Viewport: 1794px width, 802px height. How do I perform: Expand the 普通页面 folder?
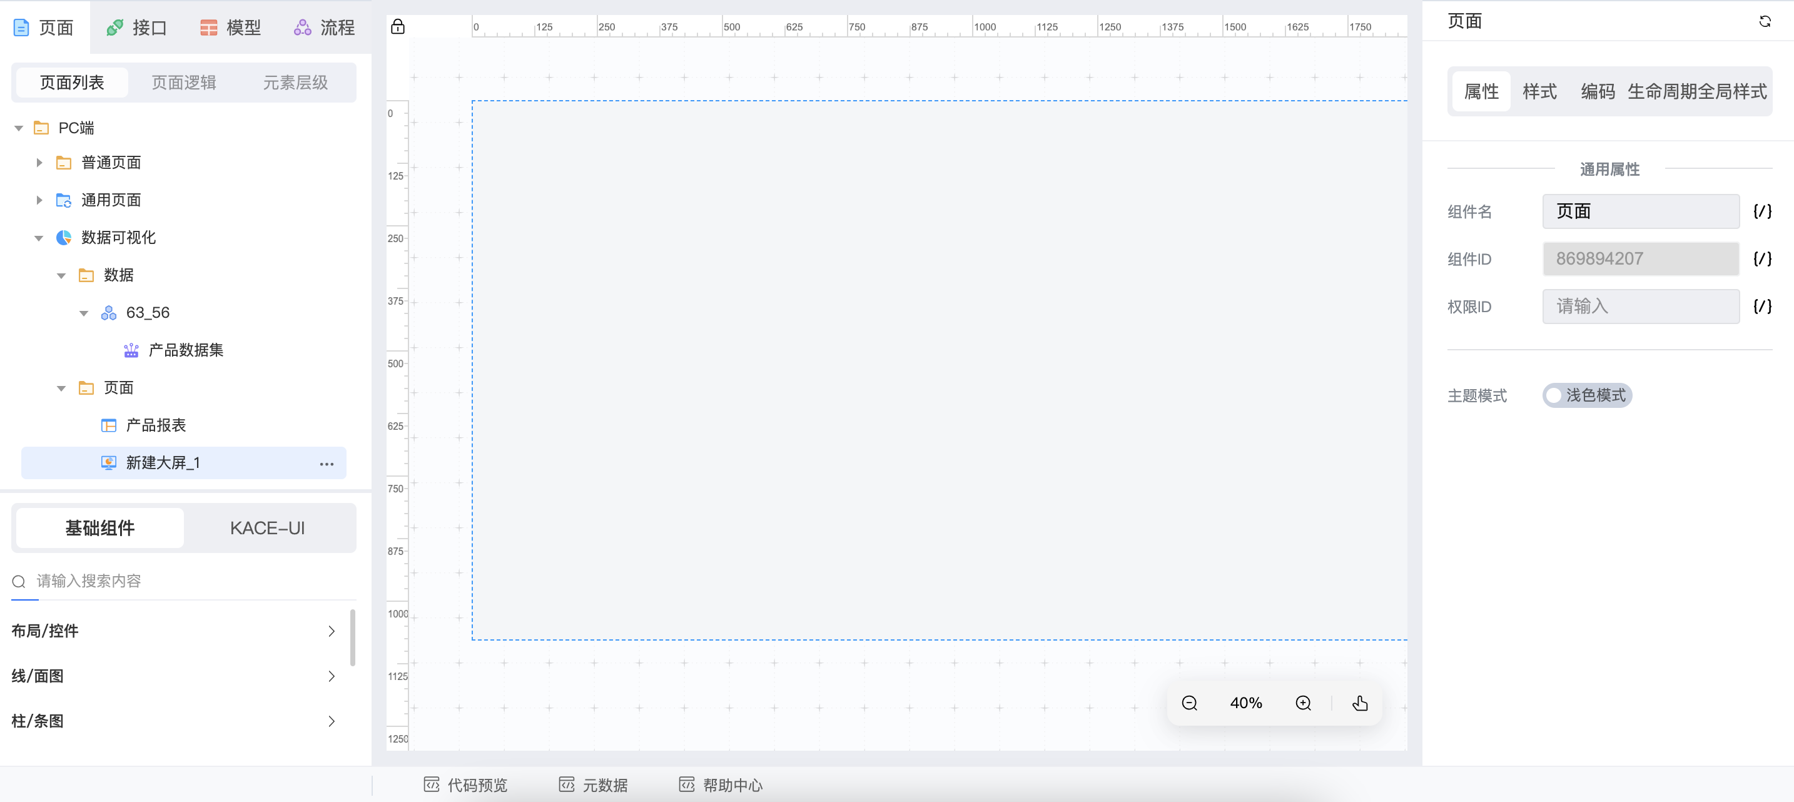point(39,163)
